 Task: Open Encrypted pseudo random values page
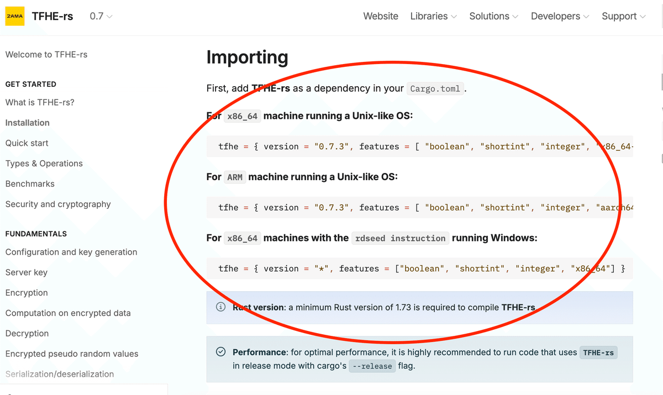point(72,354)
